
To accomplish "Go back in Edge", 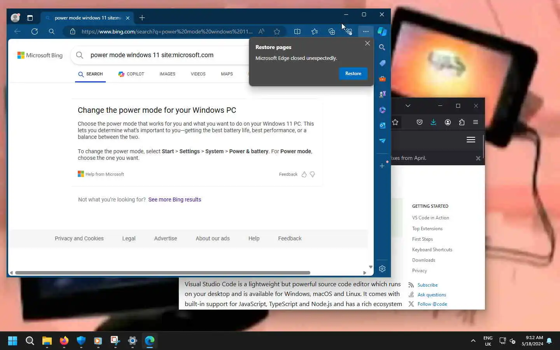I will (17, 31).
